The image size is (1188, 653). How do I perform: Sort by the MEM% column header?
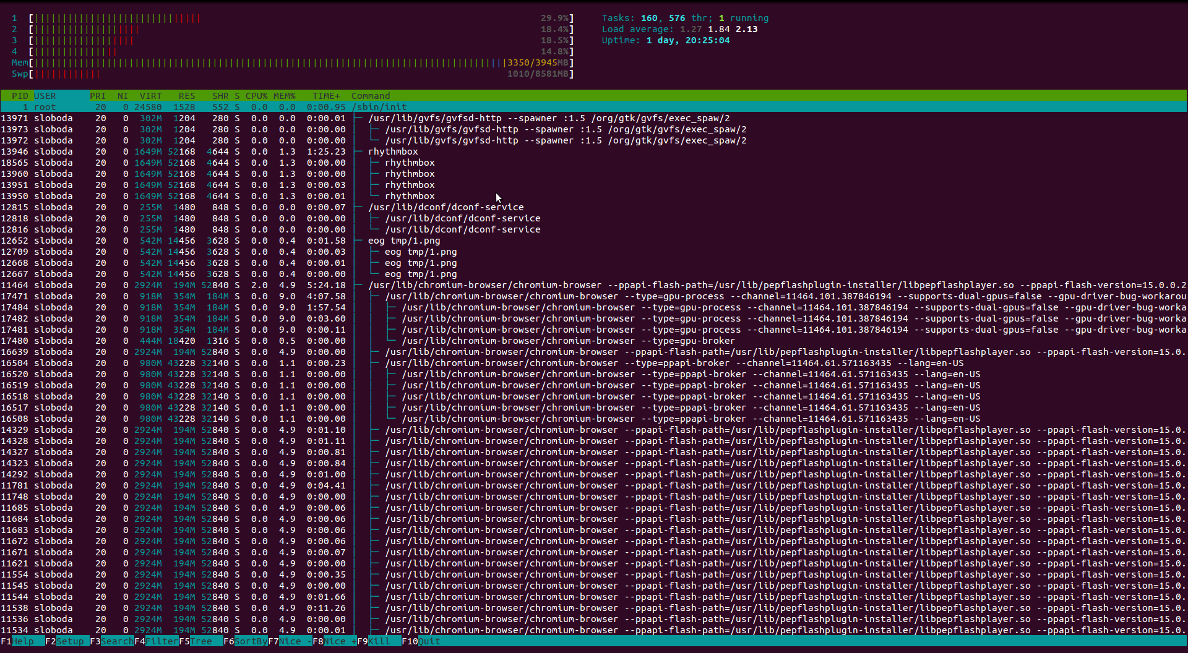pyautogui.click(x=284, y=96)
